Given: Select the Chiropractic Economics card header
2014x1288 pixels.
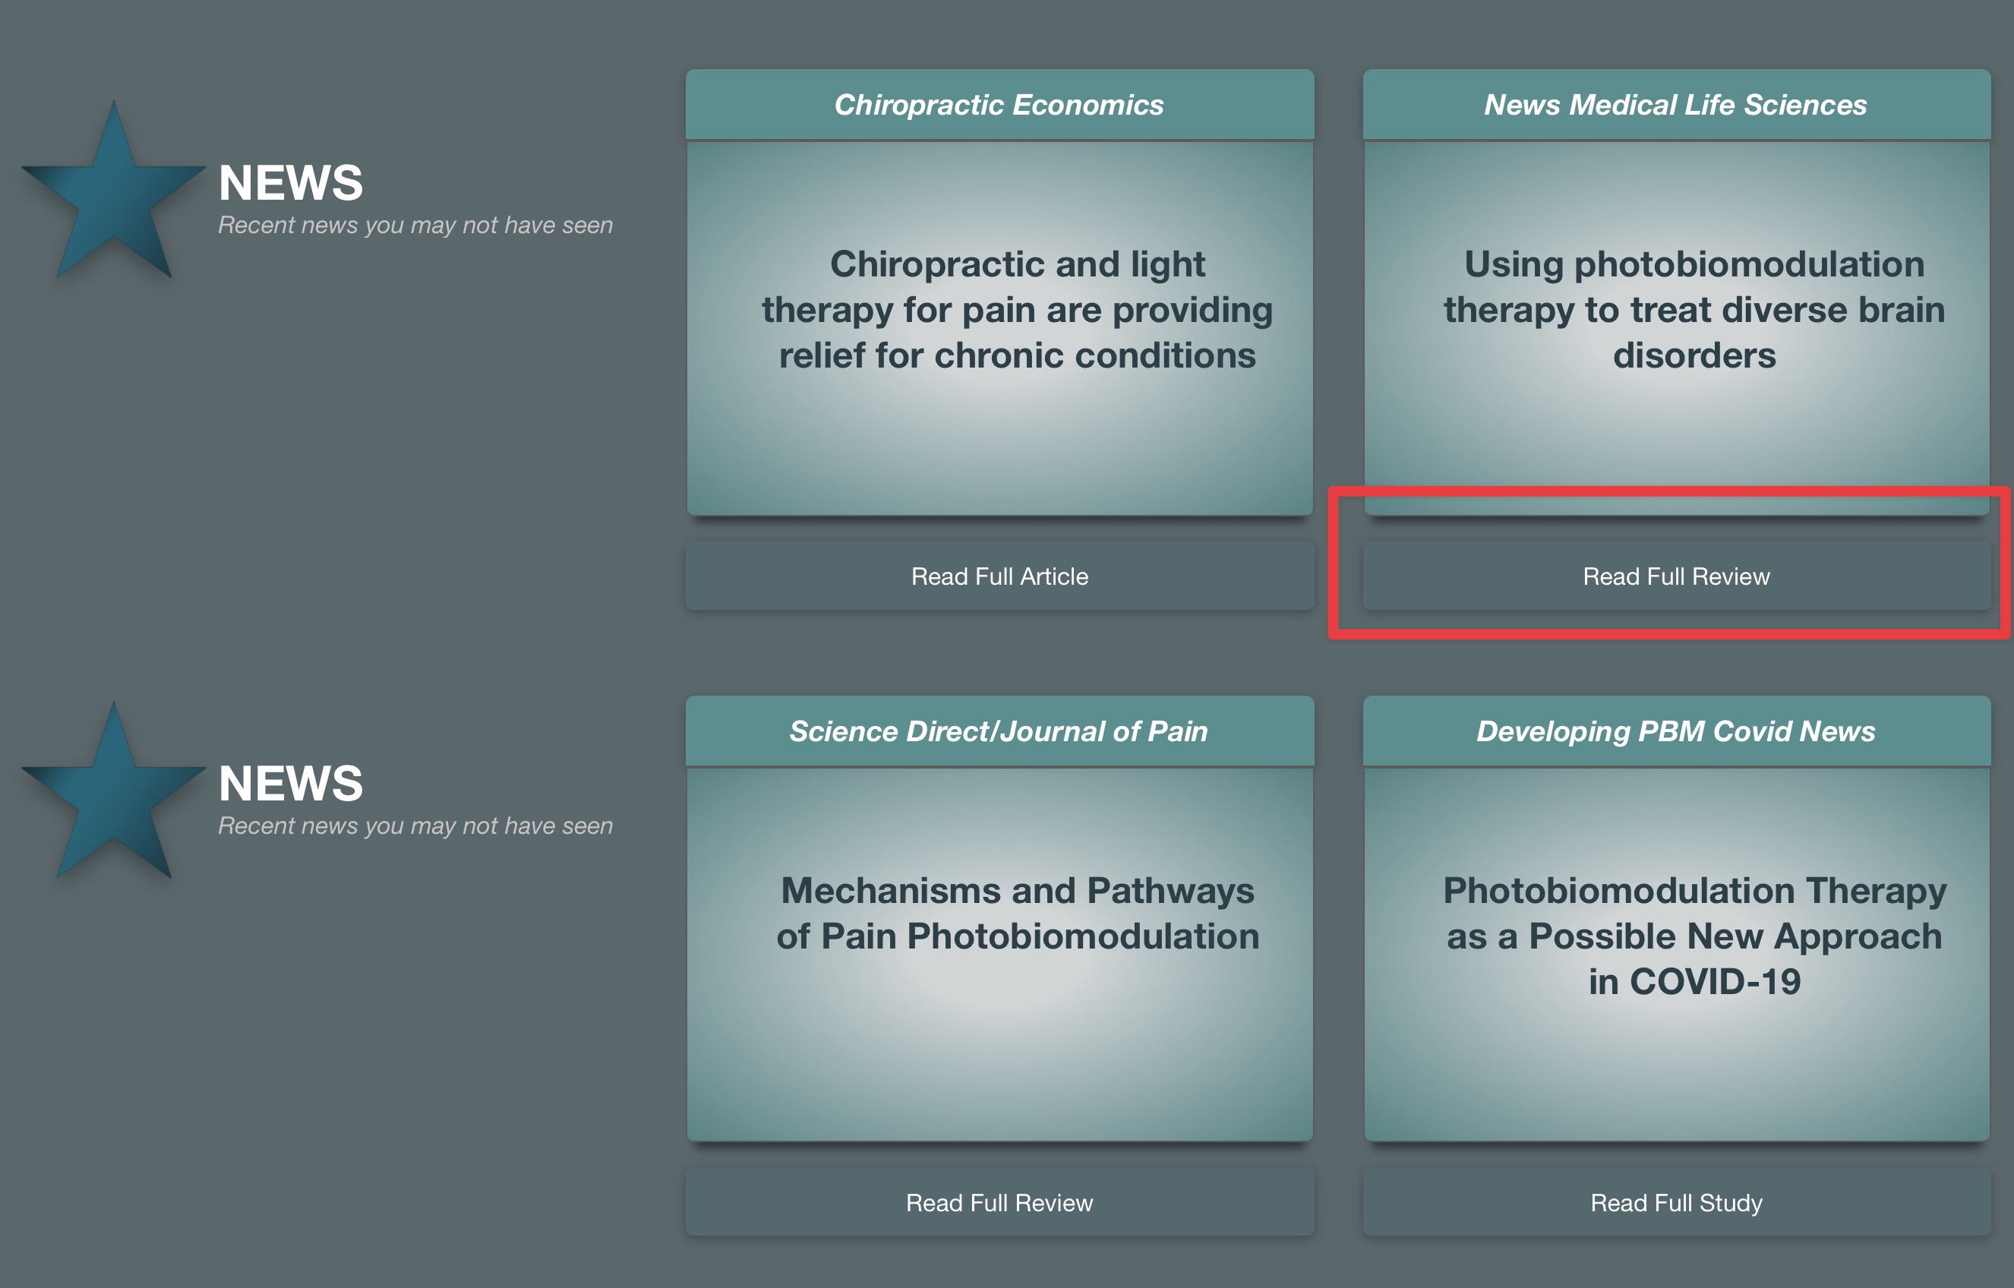Looking at the screenshot, I should [999, 105].
